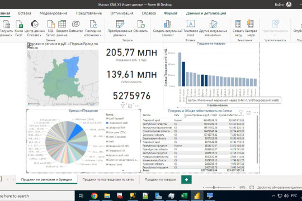302x201 pixels.
Task: Click the Обновить refresh icon
Action: (x=141, y=25)
